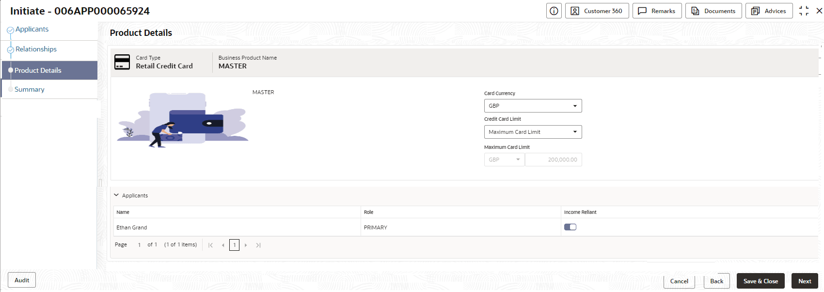Open the Credit Card Limit dropdown
Viewport: 824px width, 292px height.
[533, 132]
